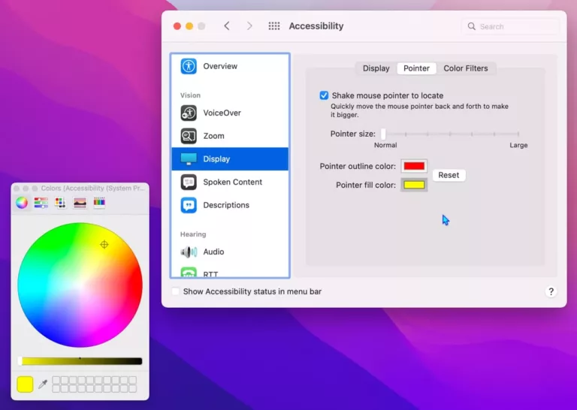Click the Overview accessibility icon
577x410 pixels.
[x=189, y=66]
